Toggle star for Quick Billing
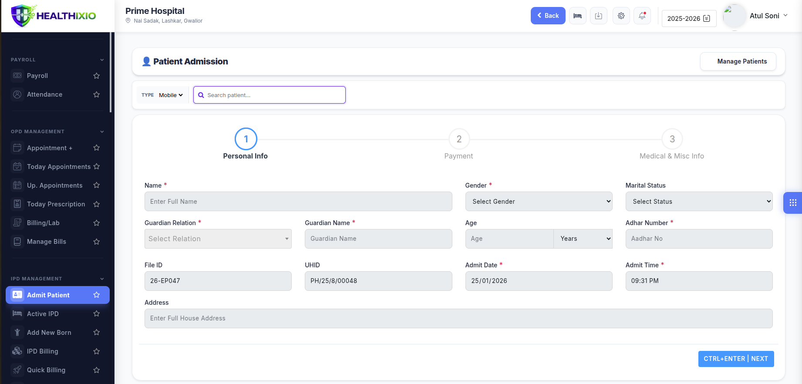Image resolution: width=802 pixels, height=384 pixels. (x=97, y=370)
